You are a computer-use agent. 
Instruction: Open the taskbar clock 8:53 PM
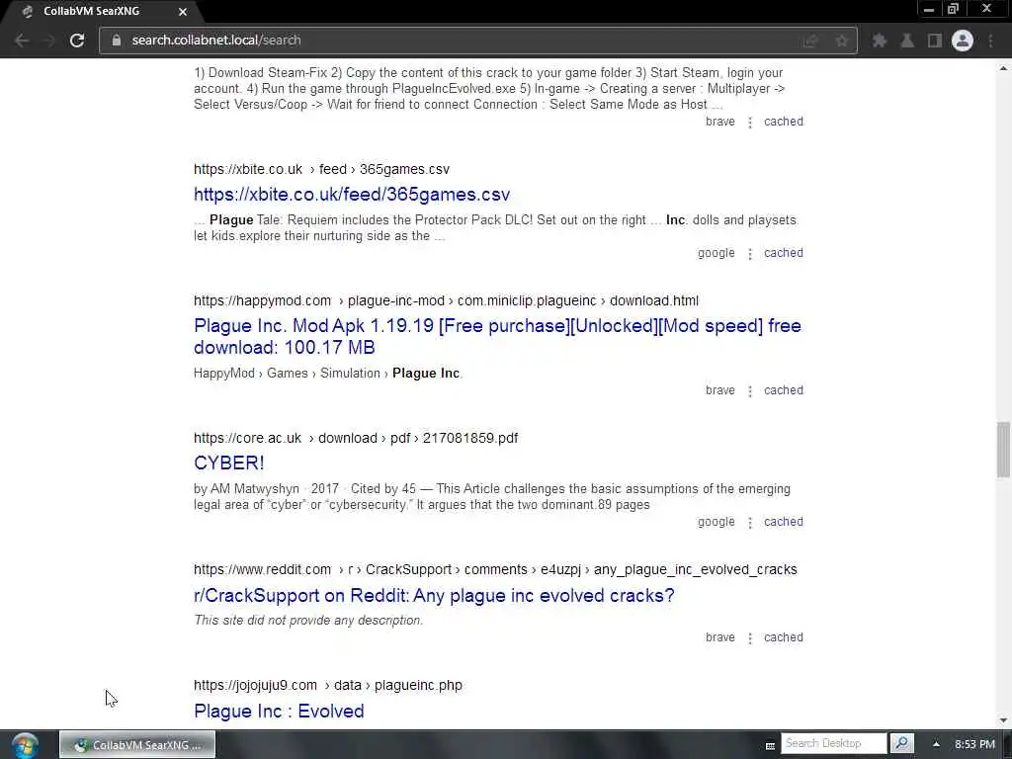(974, 744)
